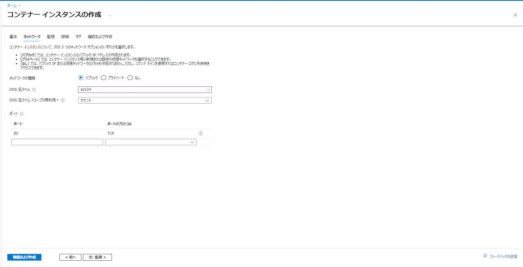The width and height of the screenshot is (523, 267).
Task: Switch to the 基本 tab
Action: pyautogui.click(x=13, y=37)
